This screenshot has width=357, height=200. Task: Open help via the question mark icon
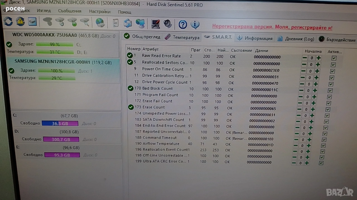pos(183,24)
